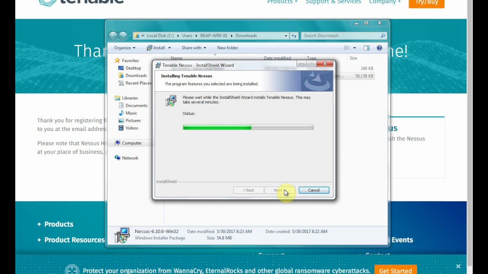Expand Product Resources footer section
The image size is (488, 274).
pyautogui.click(x=71, y=240)
